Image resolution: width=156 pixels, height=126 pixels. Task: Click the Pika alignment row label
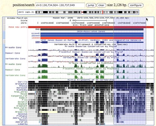(25, 100)
